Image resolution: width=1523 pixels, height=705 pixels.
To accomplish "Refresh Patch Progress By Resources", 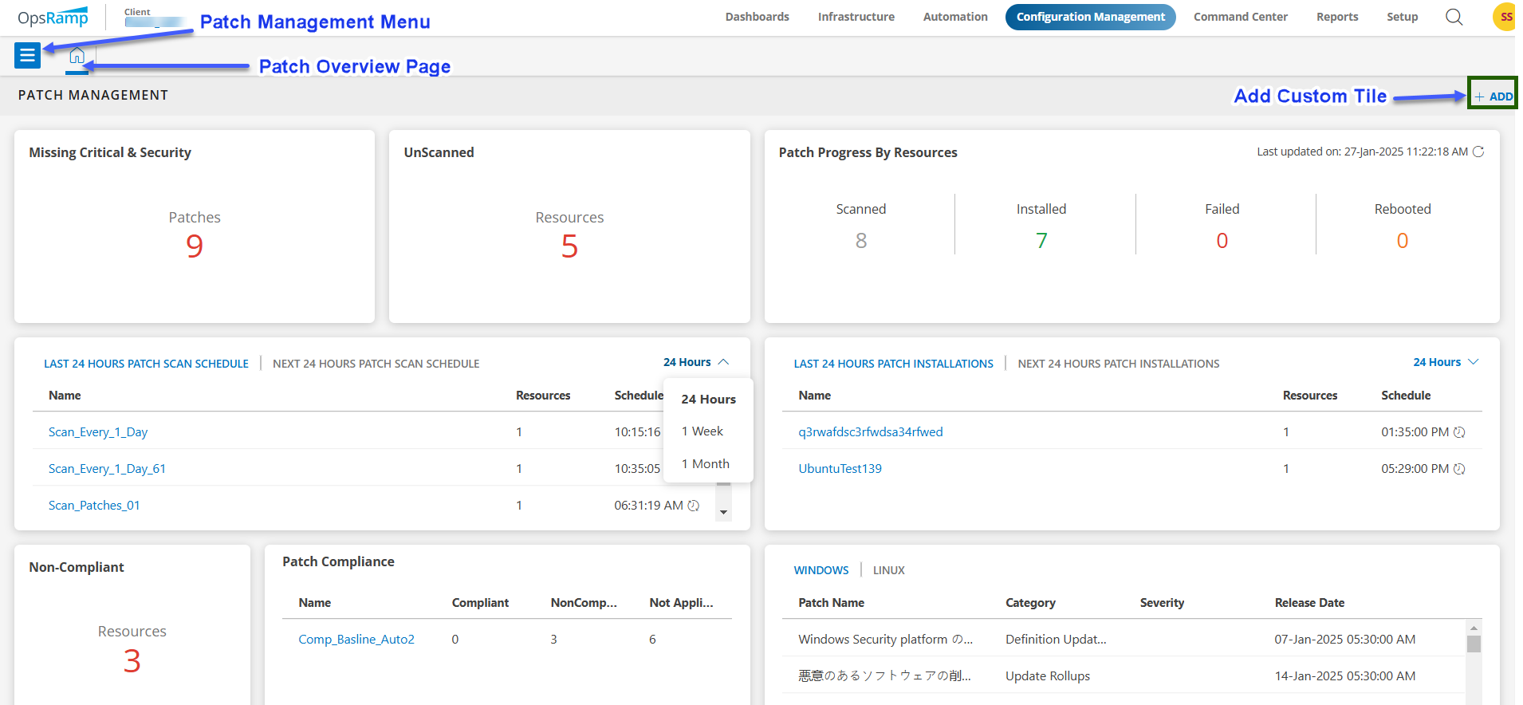I will (x=1478, y=152).
